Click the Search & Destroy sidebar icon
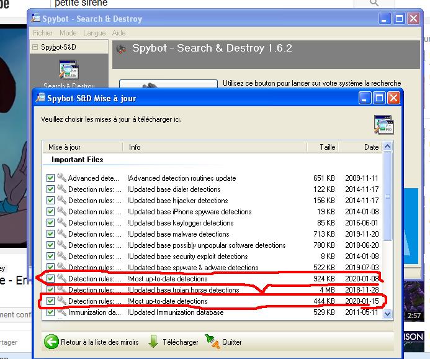This screenshot has height=359, width=430. pyautogui.click(x=68, y=69)
